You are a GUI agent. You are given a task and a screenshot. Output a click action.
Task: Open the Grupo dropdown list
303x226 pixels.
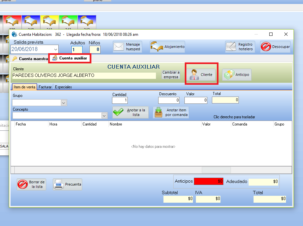64,103
